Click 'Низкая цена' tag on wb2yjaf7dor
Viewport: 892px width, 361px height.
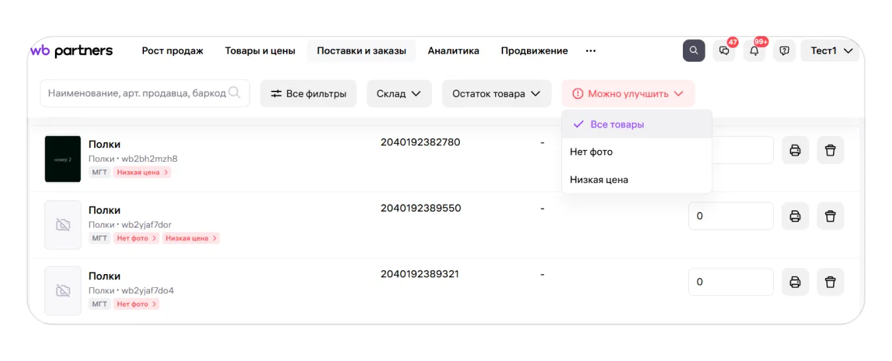190,238
